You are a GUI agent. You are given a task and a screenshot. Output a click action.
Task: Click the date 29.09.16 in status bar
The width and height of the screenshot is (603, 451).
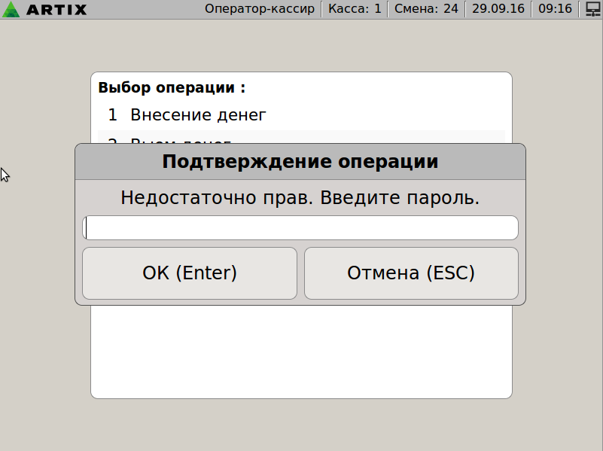pos(498,9)
